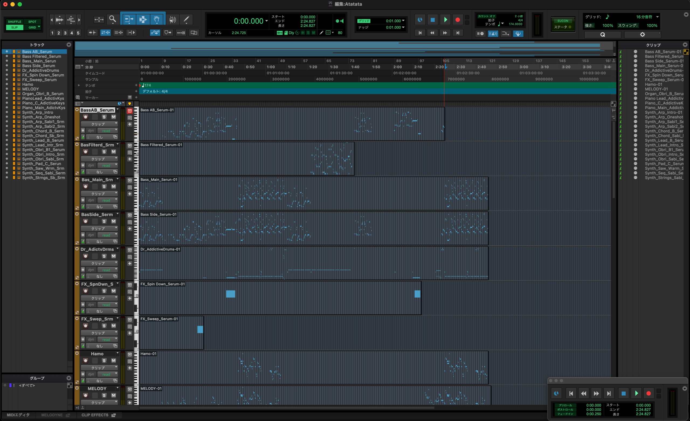Click the Wait for Note button
The image size is (690, 421).
(x=480, y=34)
